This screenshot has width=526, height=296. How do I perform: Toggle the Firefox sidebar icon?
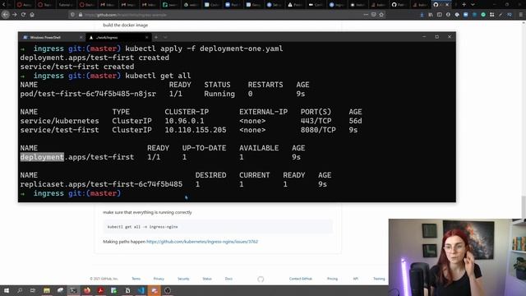[x=440, y=15]
